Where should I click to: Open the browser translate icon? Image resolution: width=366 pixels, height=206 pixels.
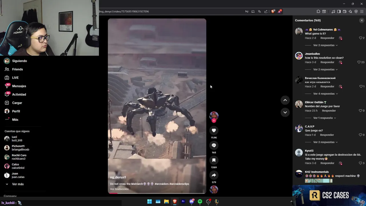pos(259,11)
